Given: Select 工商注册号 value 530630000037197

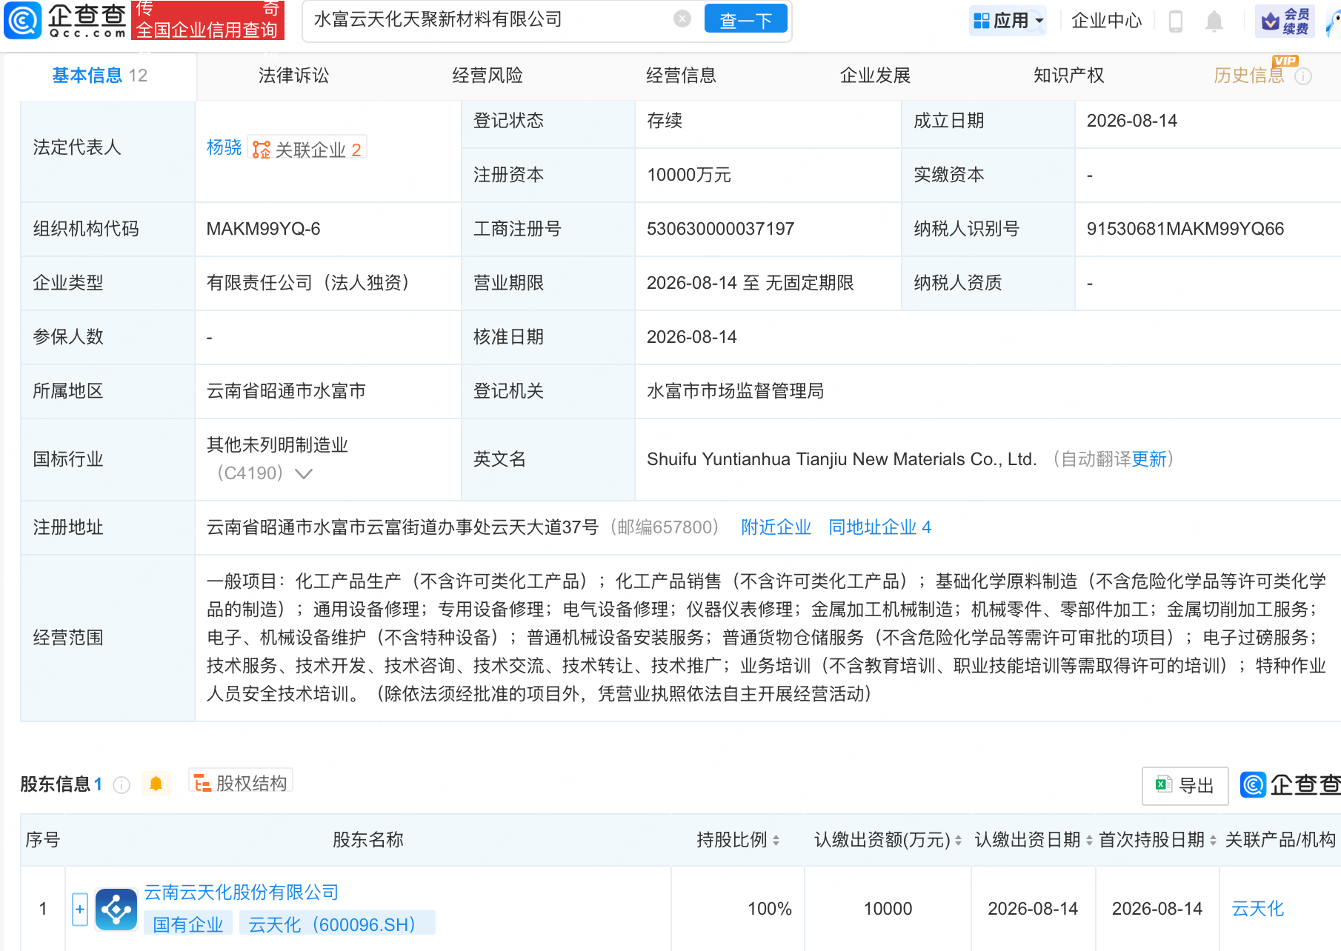Looking at the screenshot, I should click(x=720, y=229).
